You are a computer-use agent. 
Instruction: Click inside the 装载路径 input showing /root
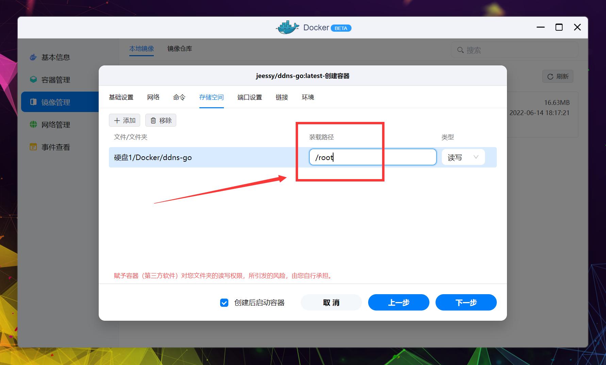[x=373, y=157]
